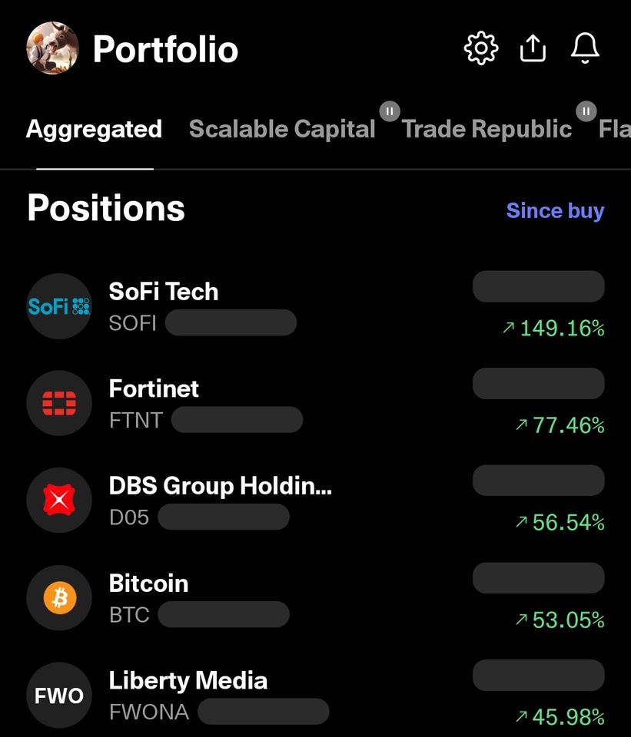Viewport: 631px width, 737px height.
Task: Tap pause badge next to Trade Republic
Action: point(586,112)
